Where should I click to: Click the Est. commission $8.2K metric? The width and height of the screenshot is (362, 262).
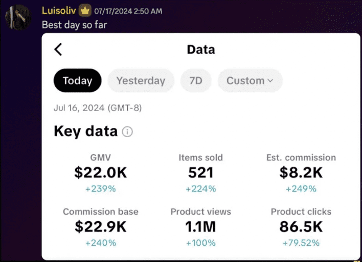click(x=301, y=173)
